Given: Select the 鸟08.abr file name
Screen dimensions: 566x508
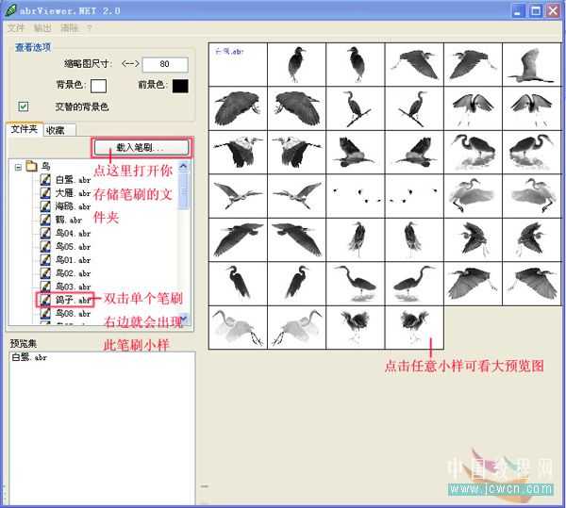Looking at the screenshot, I should [73, 313].
